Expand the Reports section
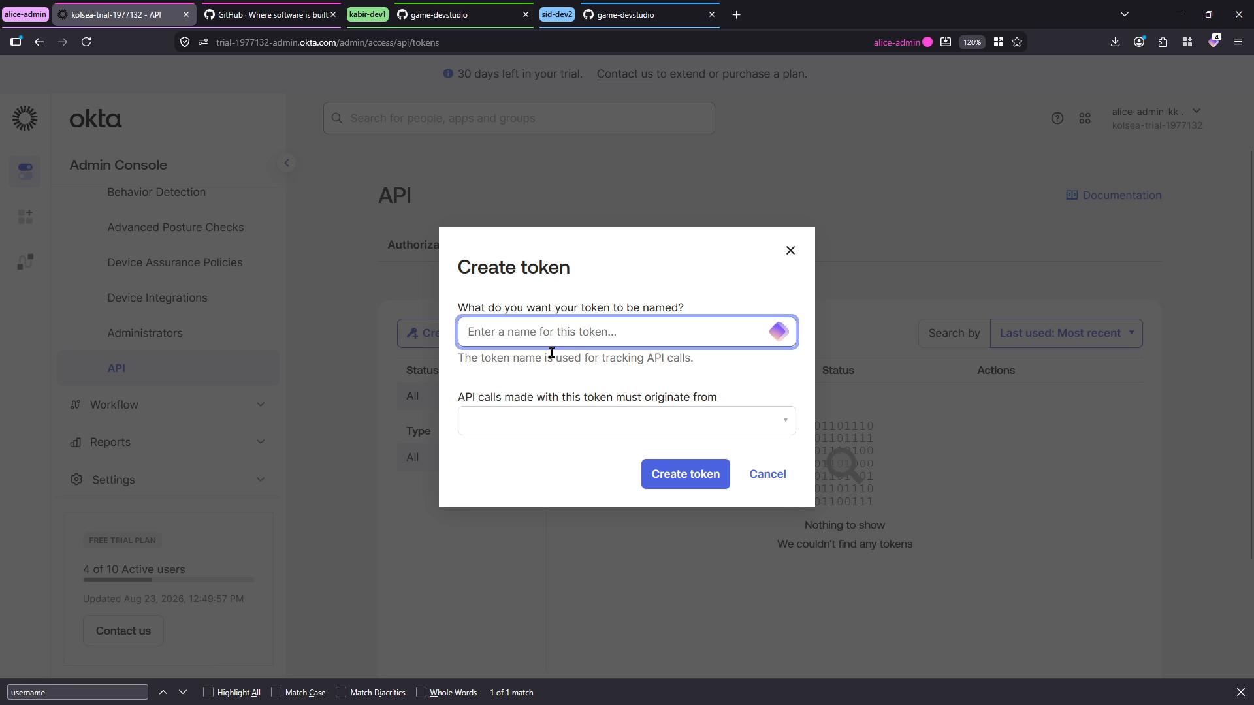This screenshot has height=705, width=1254. click(x=169, y=442)
